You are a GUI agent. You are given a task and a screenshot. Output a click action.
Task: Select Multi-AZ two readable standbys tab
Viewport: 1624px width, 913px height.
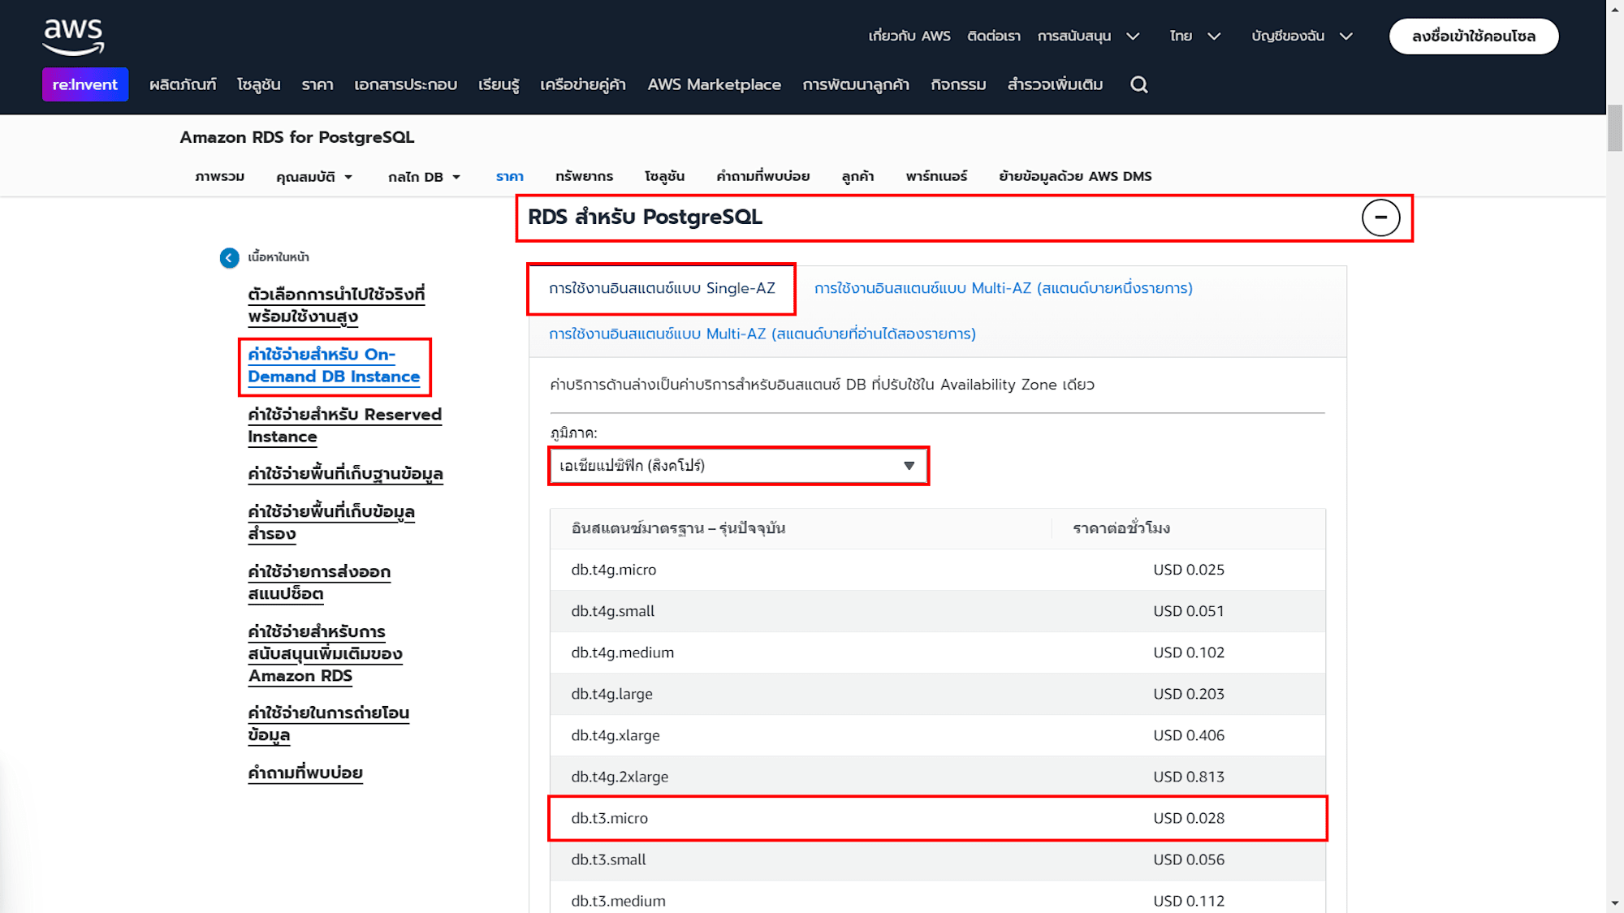pyautogui.click(x=762, y=334)
